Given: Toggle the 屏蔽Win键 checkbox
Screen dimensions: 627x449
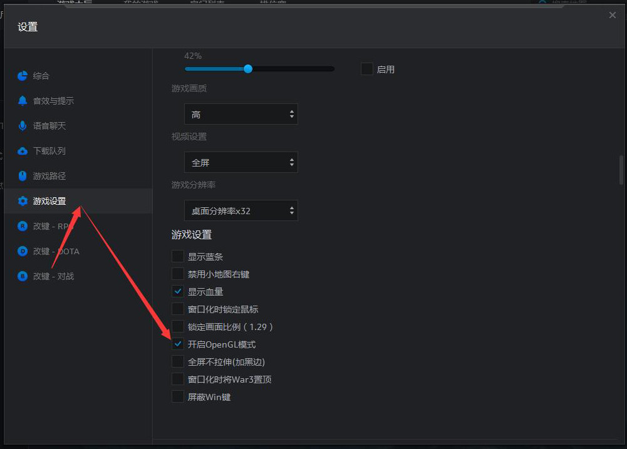Looking at the screenshot, I should click(177, 396).
